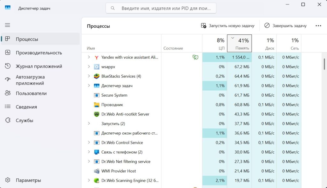327x188 pixels.
Task: Expand BlueStacks Services (4) group
Action: coord(89,76)
